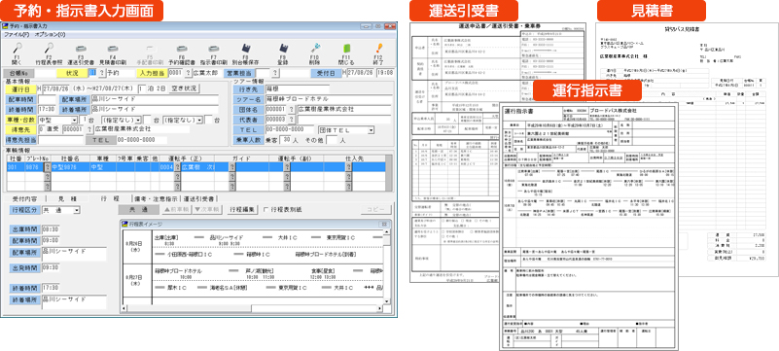This screenshot has height=351, width=779.
Task: Click the empty 配車時間 field in 基本情報
Action: click(x=48, y=99)
